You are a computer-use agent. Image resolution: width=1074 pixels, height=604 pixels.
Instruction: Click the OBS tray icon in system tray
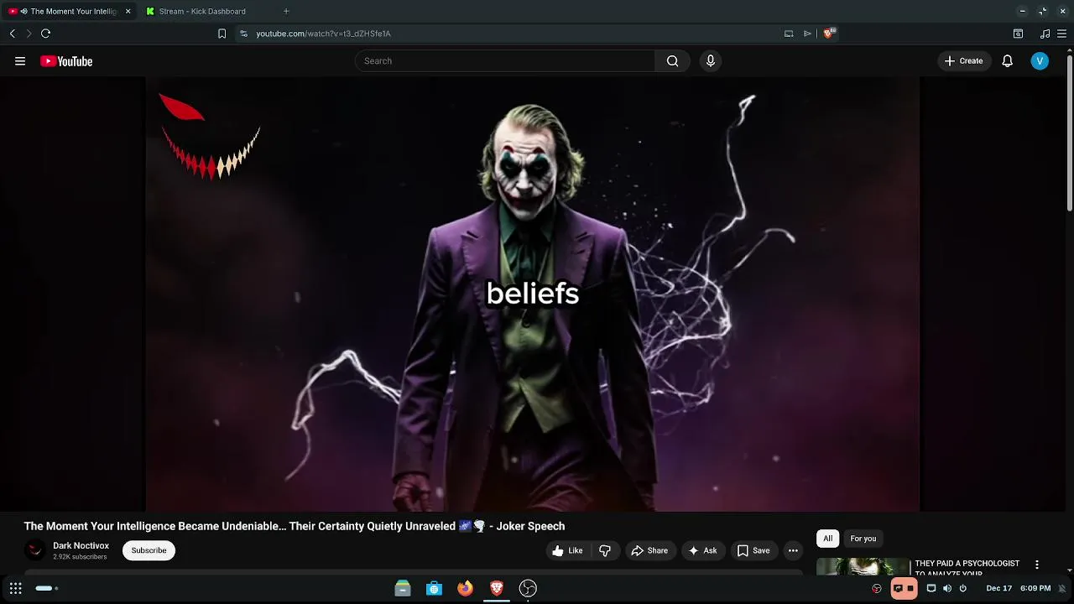pos(877,588)
